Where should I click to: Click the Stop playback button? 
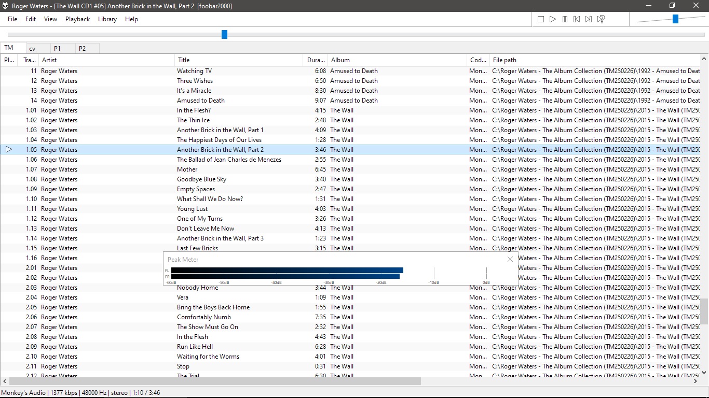click(541, 19)
